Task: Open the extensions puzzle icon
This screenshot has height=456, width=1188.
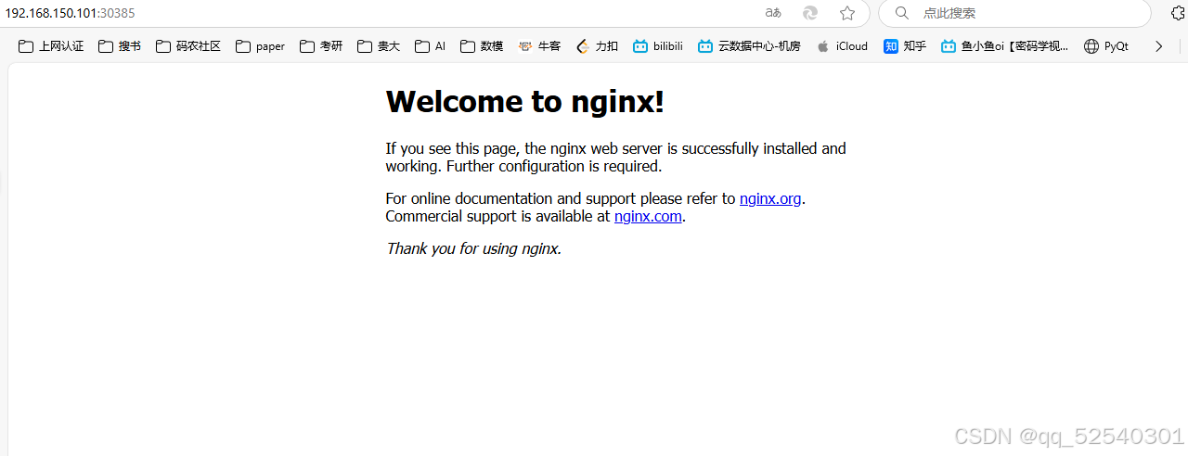Action: pyautogui.click(x=1180, y=13)
